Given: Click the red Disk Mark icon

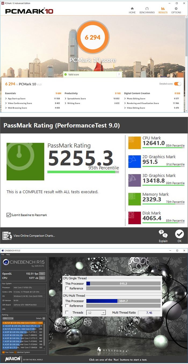Looking at the screenshot, I should click(135, 218).
